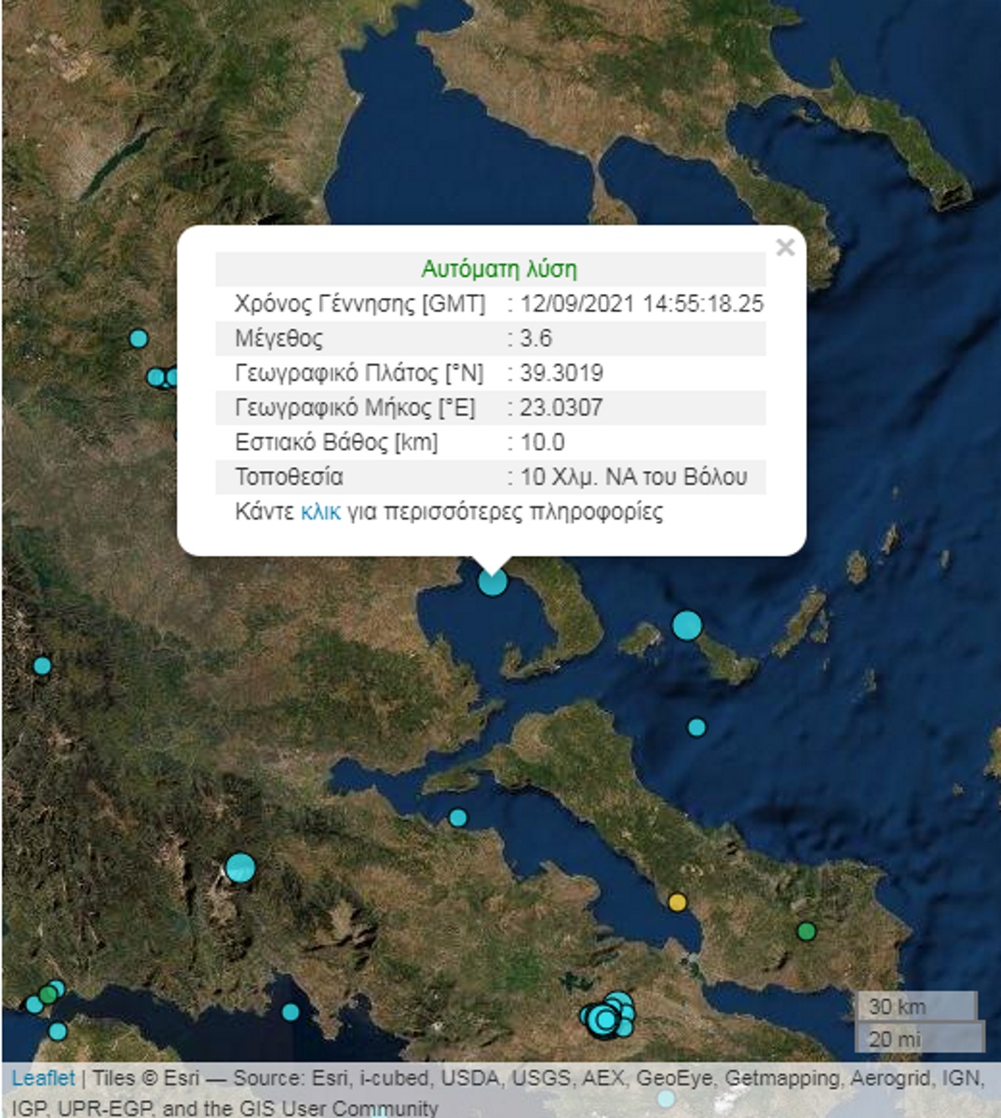Open the Leaflet attribution link
Screen dimensions: 1001x1118
point(43,1079)
